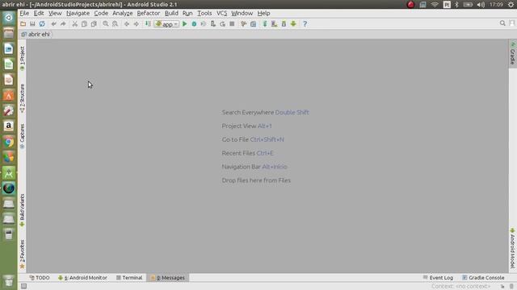
Task: Open the Run menu
Action: click(187, 13)
